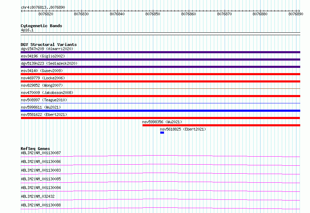Open variant esv34140 (Gusev2009) label

click(42, 71)
